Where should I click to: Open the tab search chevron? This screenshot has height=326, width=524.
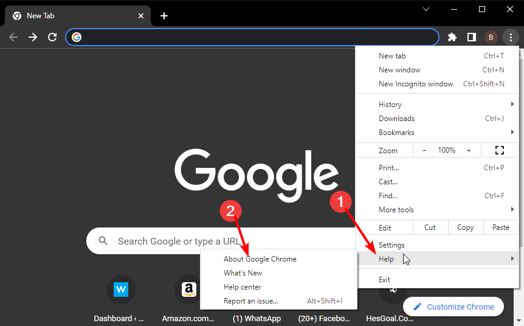(x=426, y=9)
